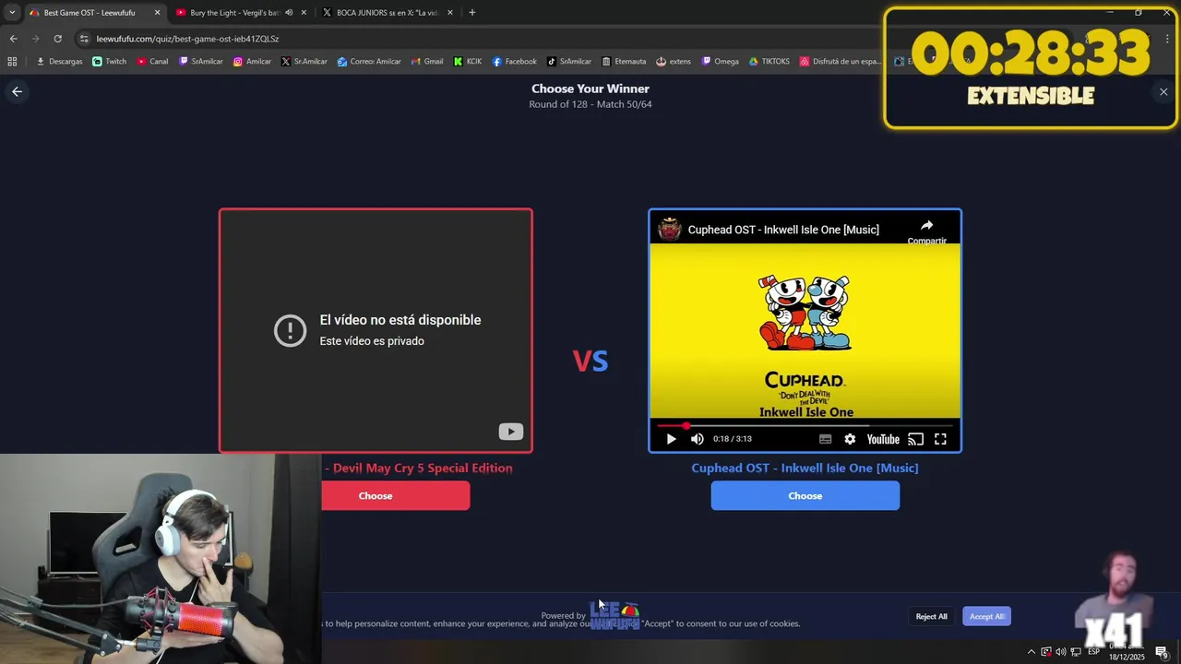The image size is (1181, 664).
Task: Switch to BOCA JUNIORS X tab
Action: (388, 13)
